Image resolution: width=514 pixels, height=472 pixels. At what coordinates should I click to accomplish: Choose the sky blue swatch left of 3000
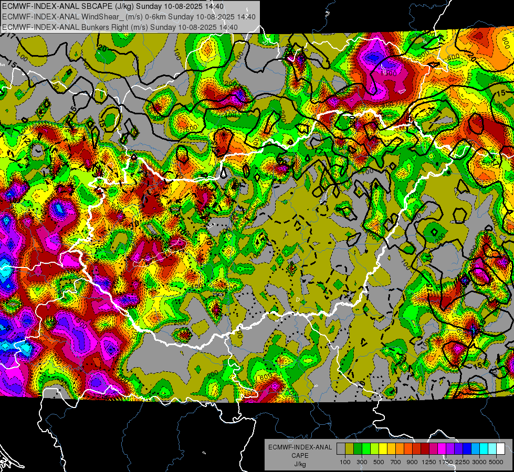coord(475,449)
